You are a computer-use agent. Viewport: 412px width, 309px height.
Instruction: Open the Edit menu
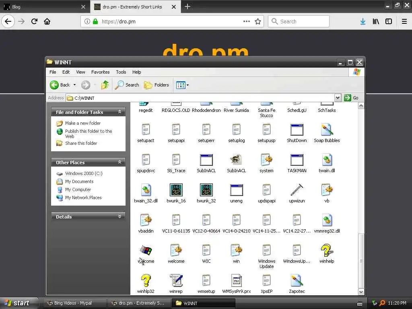tap(66, 72)
